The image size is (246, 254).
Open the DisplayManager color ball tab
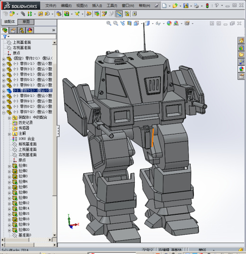[x=30, y=30]
